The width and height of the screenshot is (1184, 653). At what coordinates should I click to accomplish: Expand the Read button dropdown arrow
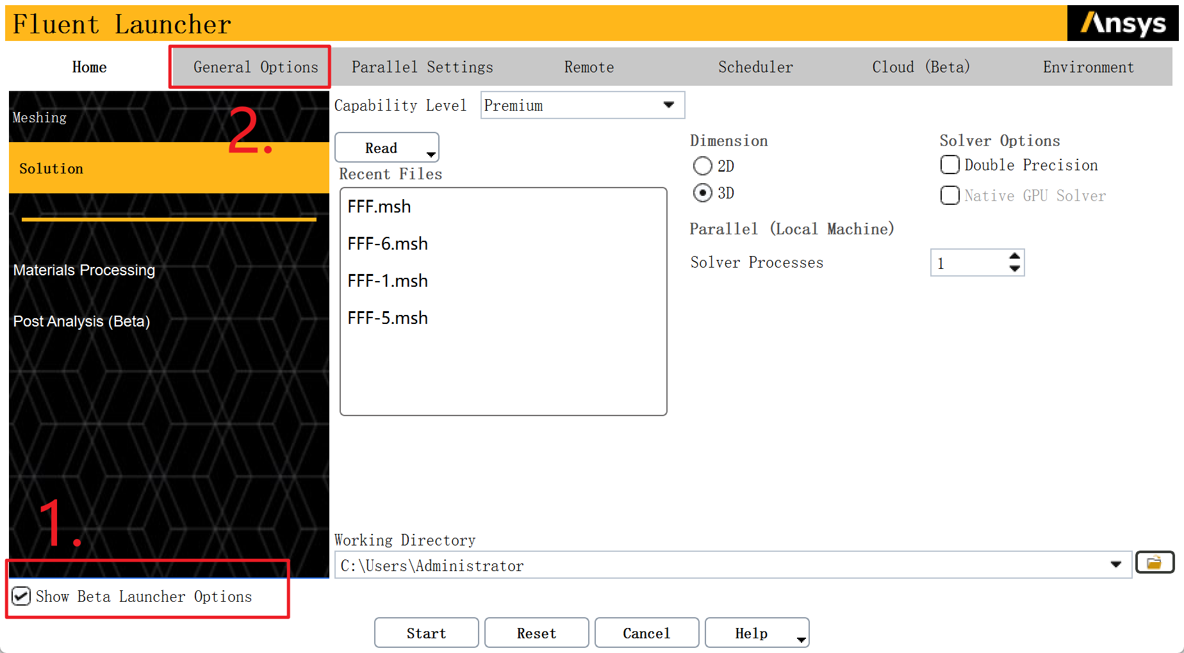click(x=431, y=154)
